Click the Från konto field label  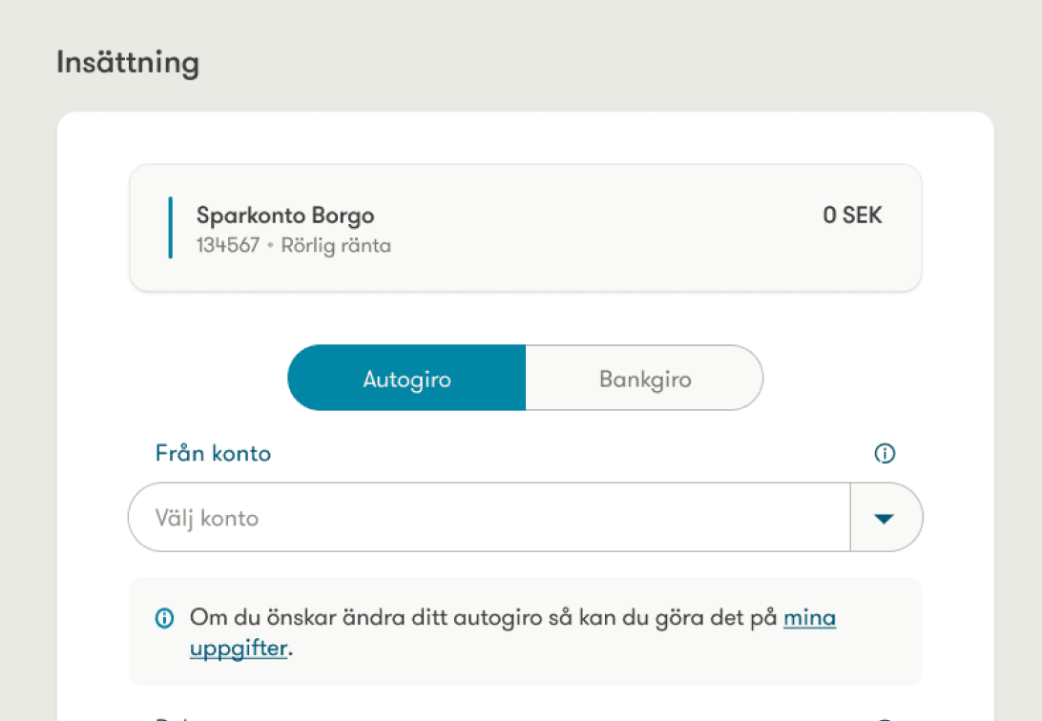pyautogui.click(x=213, y=454)
